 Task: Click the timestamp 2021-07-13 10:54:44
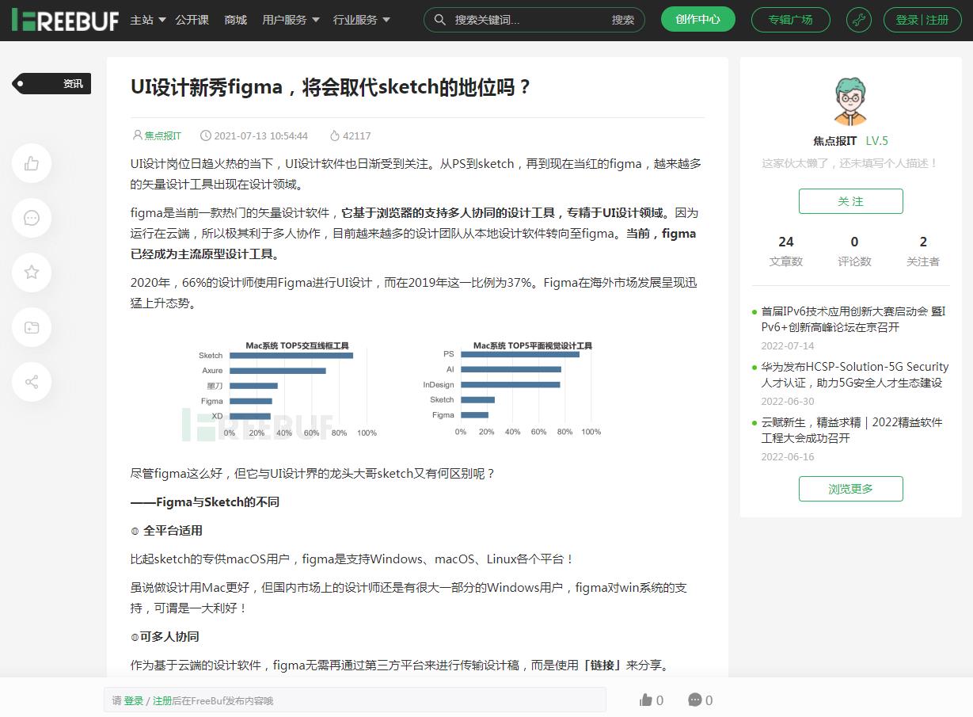click(261, 135)
